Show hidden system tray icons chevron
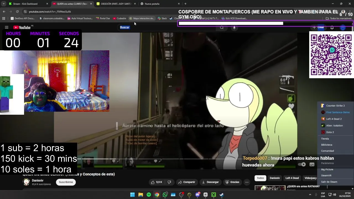The height and width of the screenshot is (199, 354). (x=310, y=194)
